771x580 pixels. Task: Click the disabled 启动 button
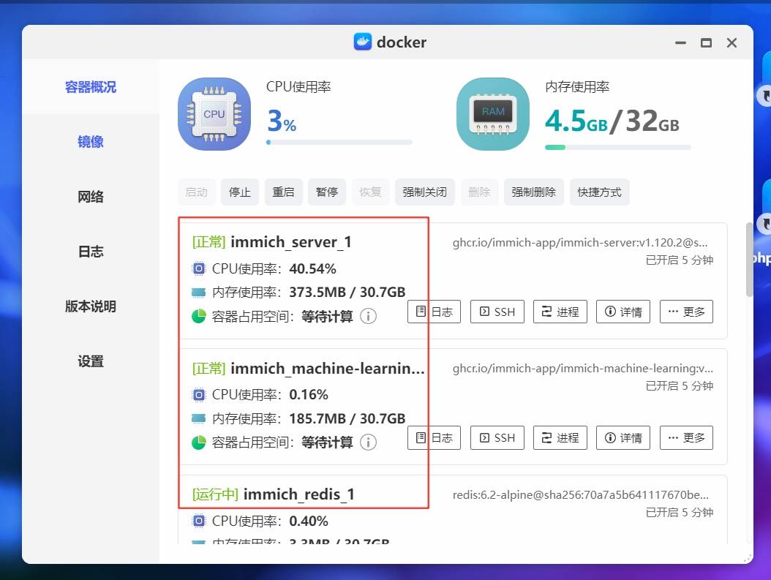click(x=196, y=192)
